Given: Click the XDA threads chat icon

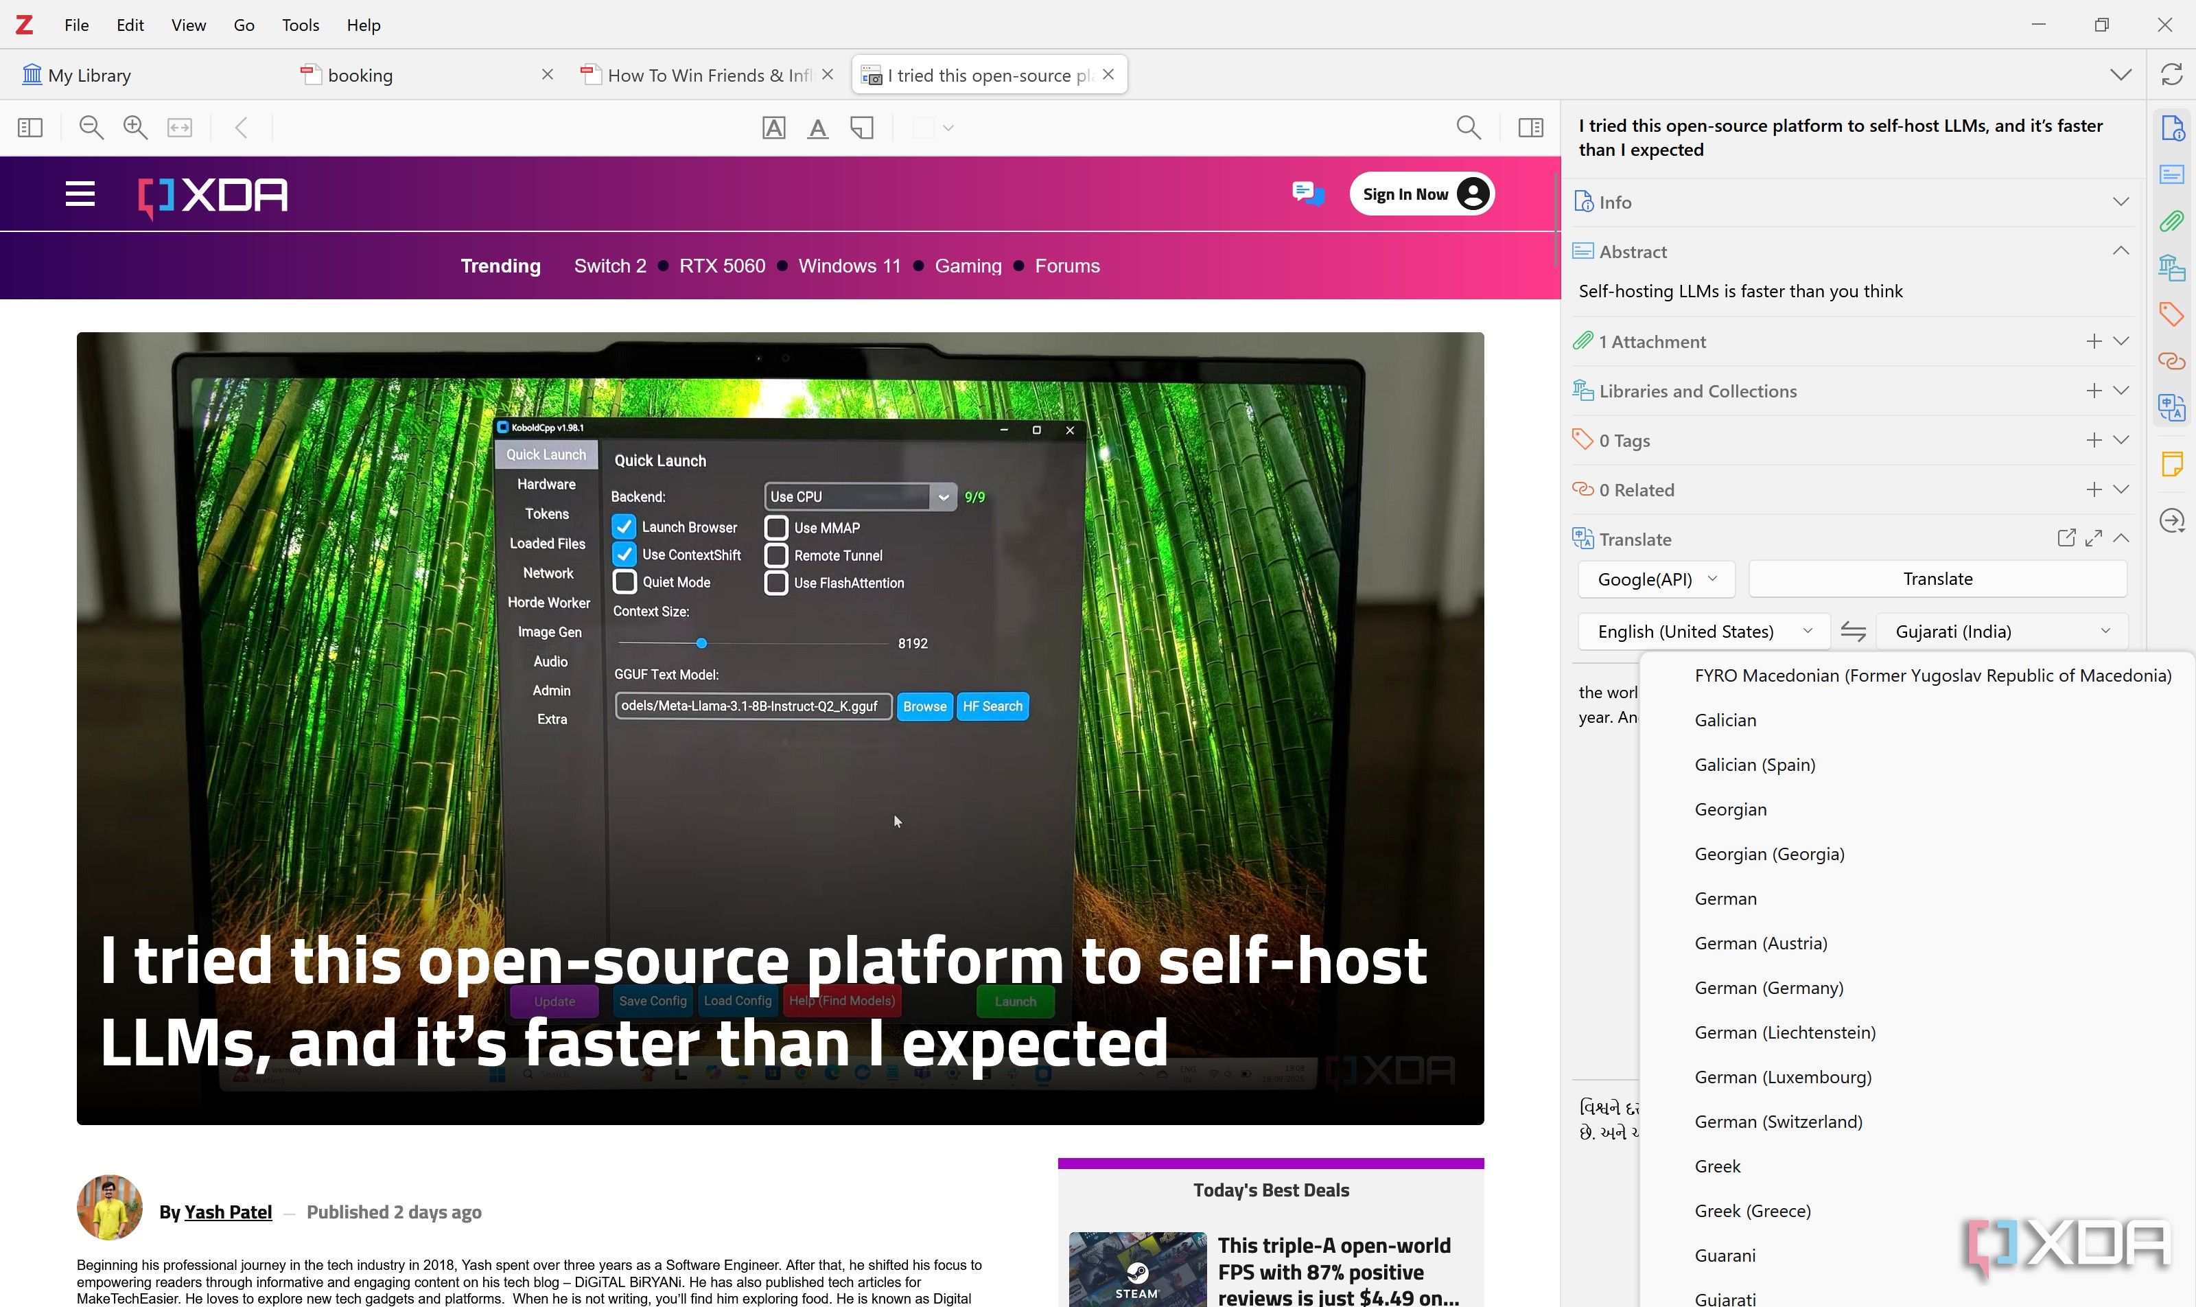Looking at the screenshot, I should (x=1307, y=193).
